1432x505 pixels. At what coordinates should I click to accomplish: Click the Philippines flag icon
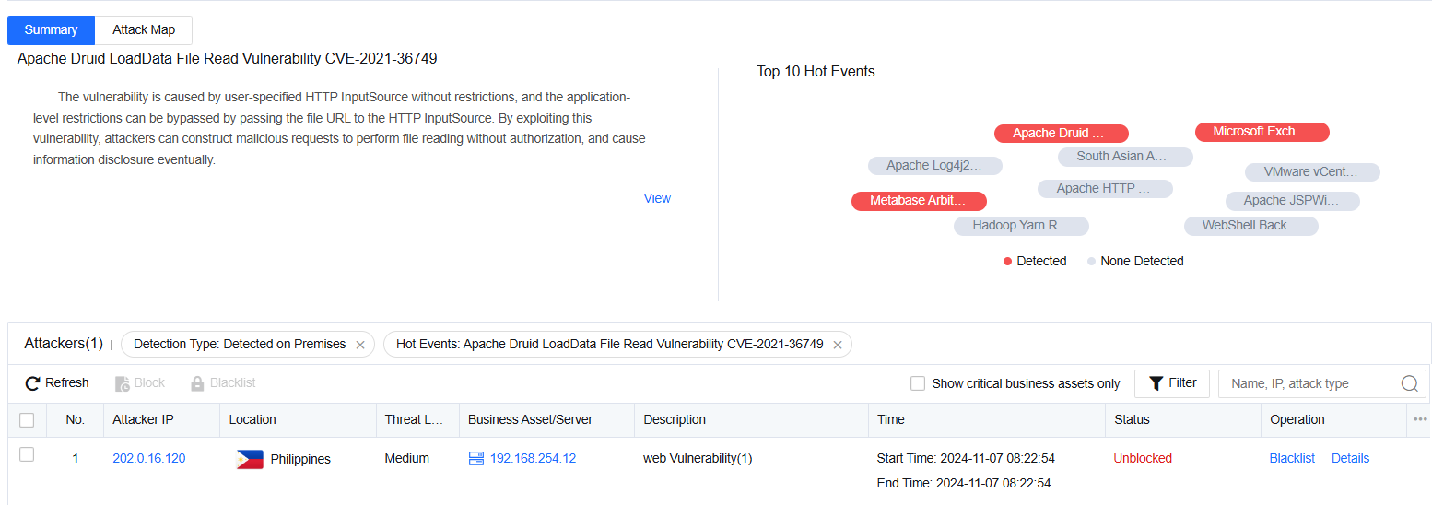click(250, 459)
